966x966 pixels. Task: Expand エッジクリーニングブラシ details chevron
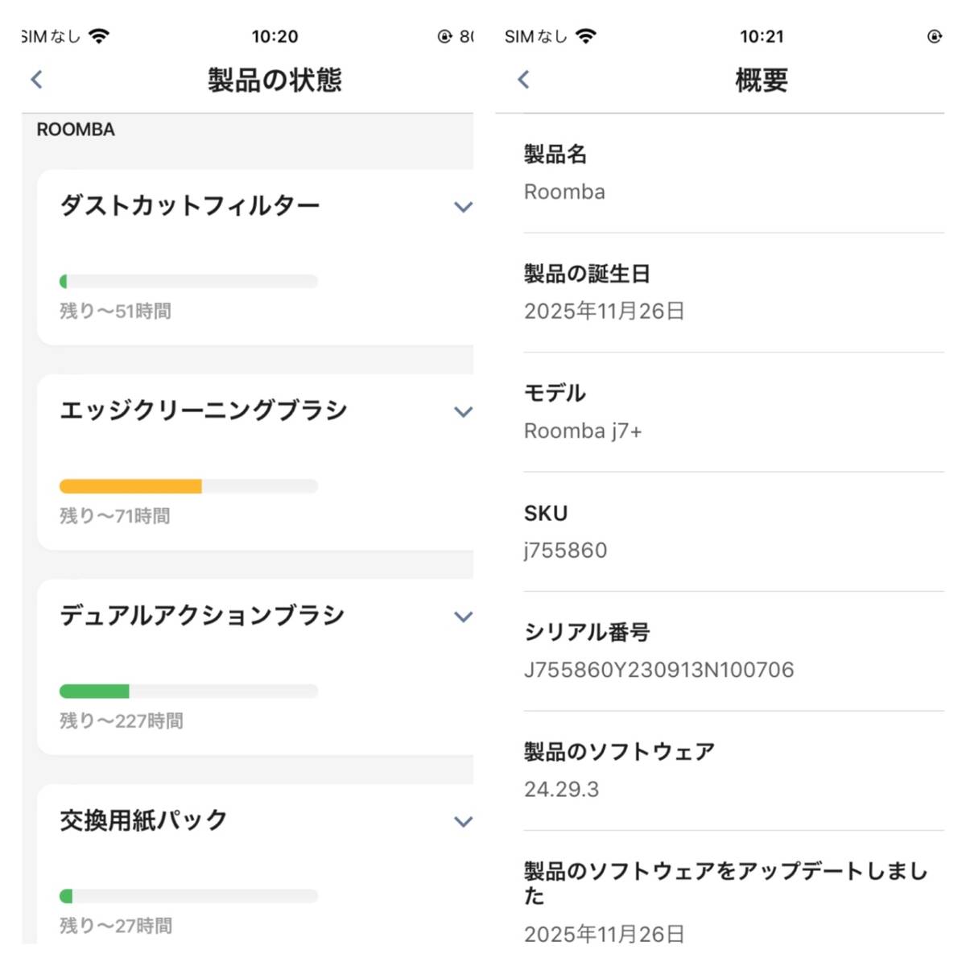coord(463,412)
